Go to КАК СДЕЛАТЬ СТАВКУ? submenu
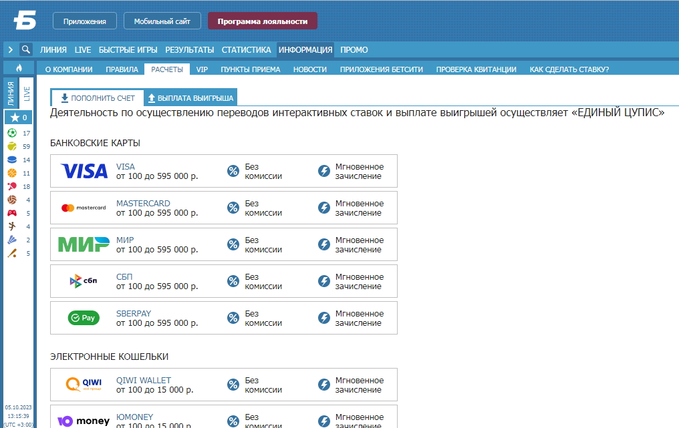The image size is (679, 428). [x=569, y=69]
